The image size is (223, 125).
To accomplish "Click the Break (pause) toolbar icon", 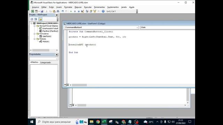I will tap(75, 11).
